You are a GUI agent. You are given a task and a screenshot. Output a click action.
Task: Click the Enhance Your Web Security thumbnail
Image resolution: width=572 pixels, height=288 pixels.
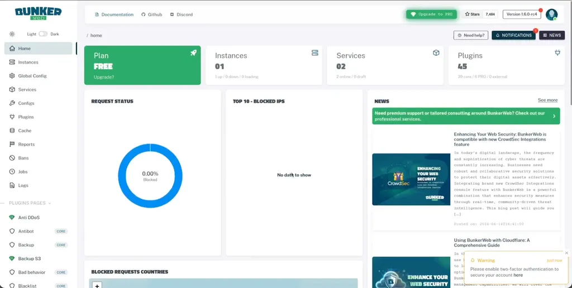point(411,272)
